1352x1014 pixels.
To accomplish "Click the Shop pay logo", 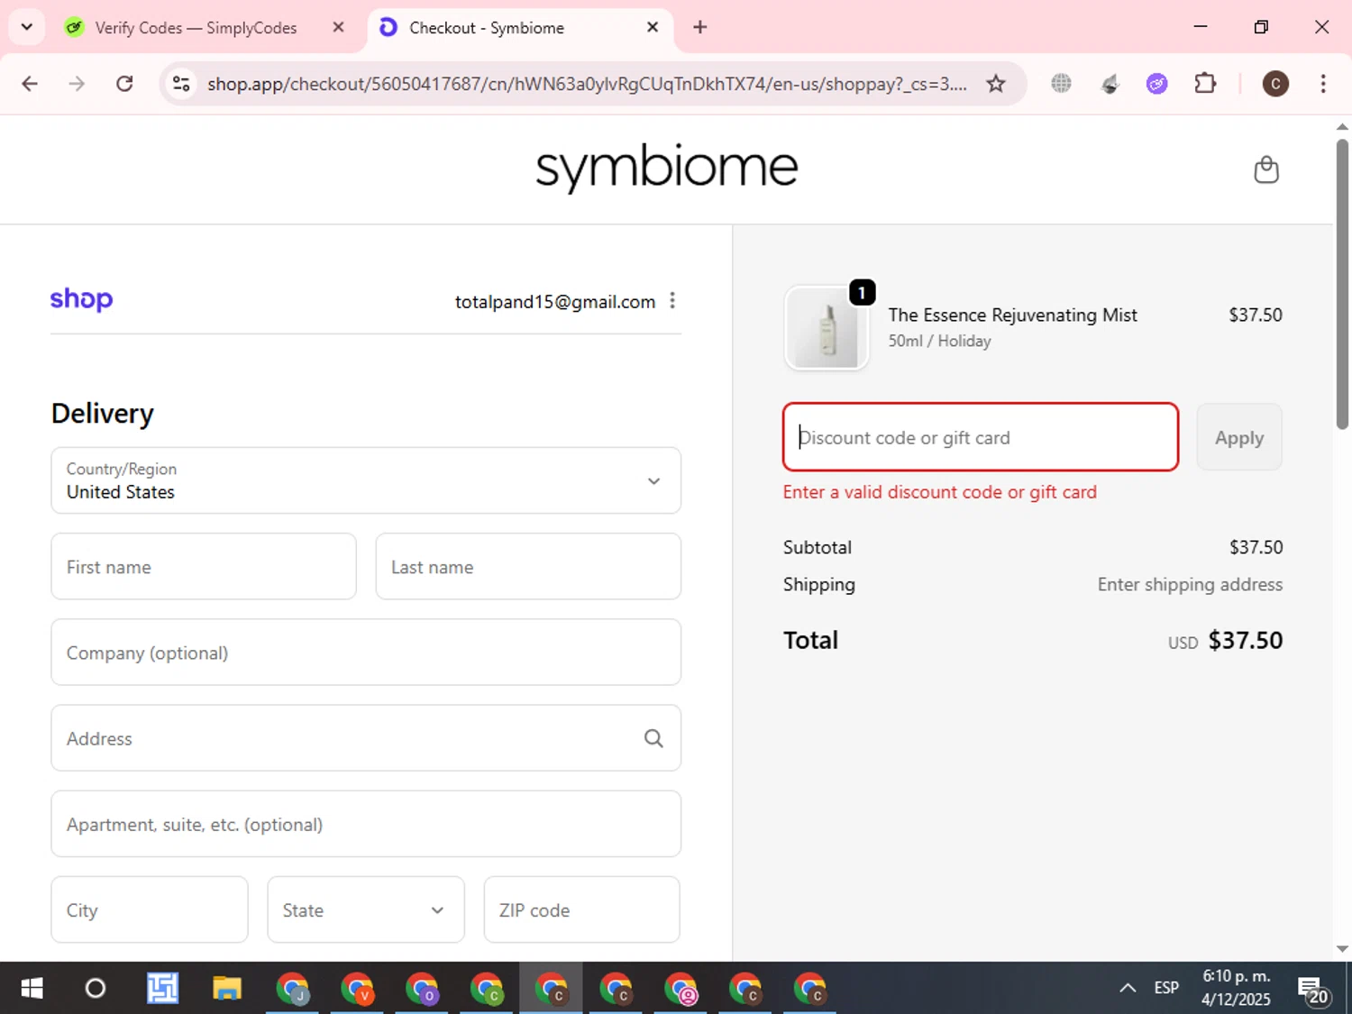I will pos(81,299).
